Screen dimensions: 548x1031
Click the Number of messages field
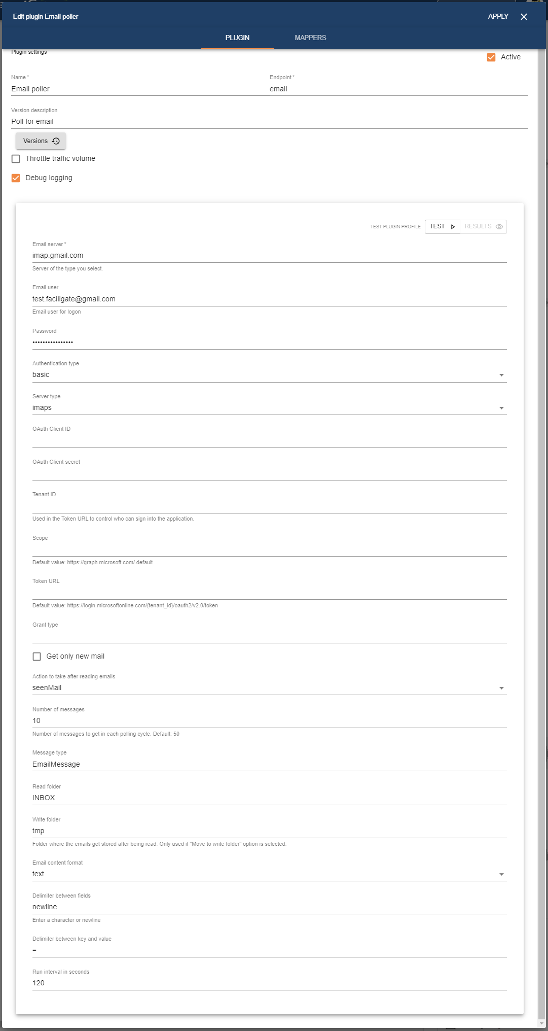tap(269, 721)
